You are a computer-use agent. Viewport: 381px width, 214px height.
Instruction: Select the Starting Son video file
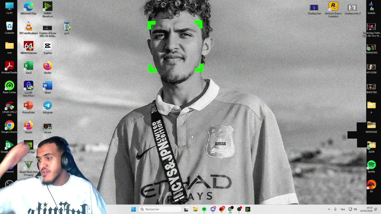[x=314, y=9]
